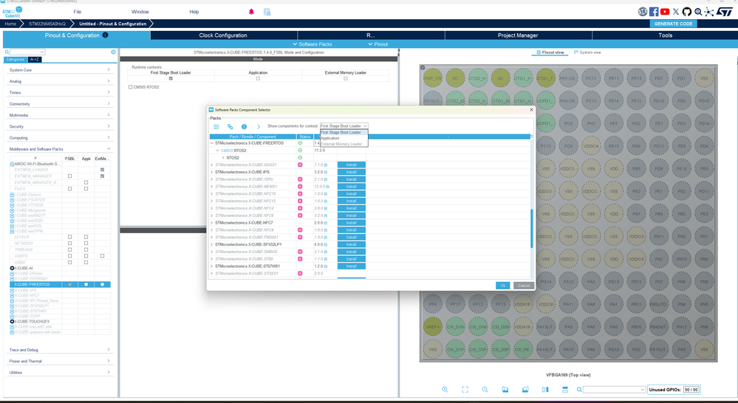Click the categories settings gear icon in the left panel
738x403 pixels.
[x=114, y=52]
